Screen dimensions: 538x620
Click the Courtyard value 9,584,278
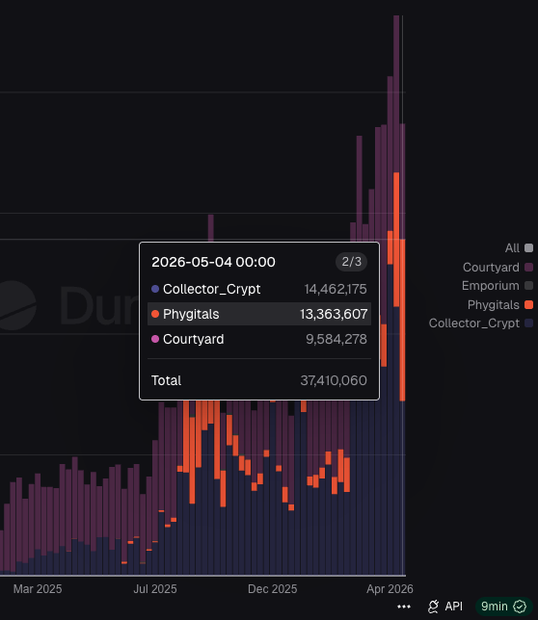pyautogui.click(x=336, y=339)
